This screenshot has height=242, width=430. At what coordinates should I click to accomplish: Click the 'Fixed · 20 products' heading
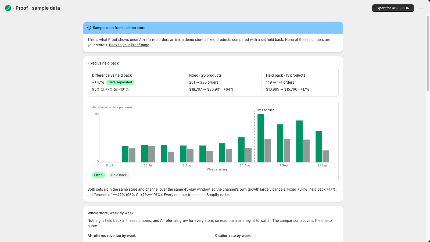(205, 75)
